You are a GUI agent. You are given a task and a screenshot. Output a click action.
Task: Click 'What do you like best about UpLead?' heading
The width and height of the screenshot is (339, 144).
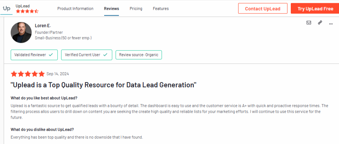click(x=44, y=98)
